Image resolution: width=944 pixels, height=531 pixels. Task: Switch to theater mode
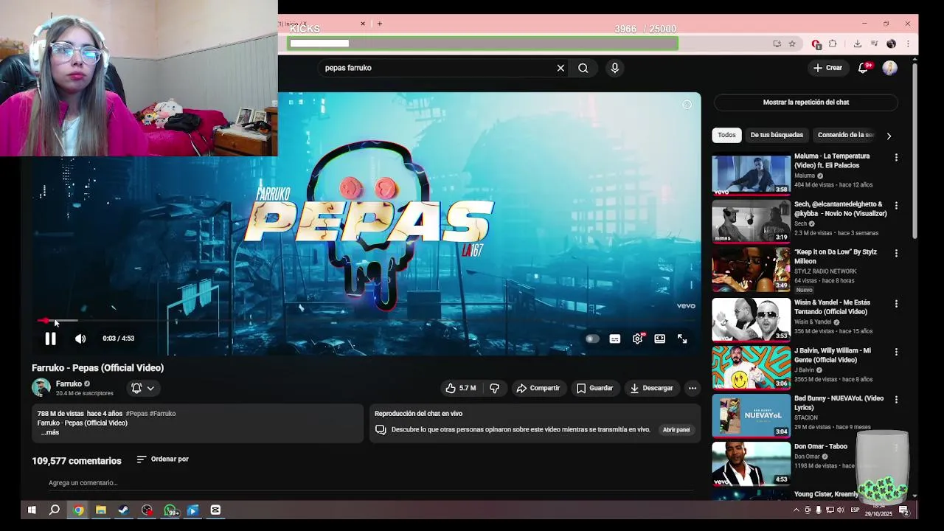tap(660, 339)
